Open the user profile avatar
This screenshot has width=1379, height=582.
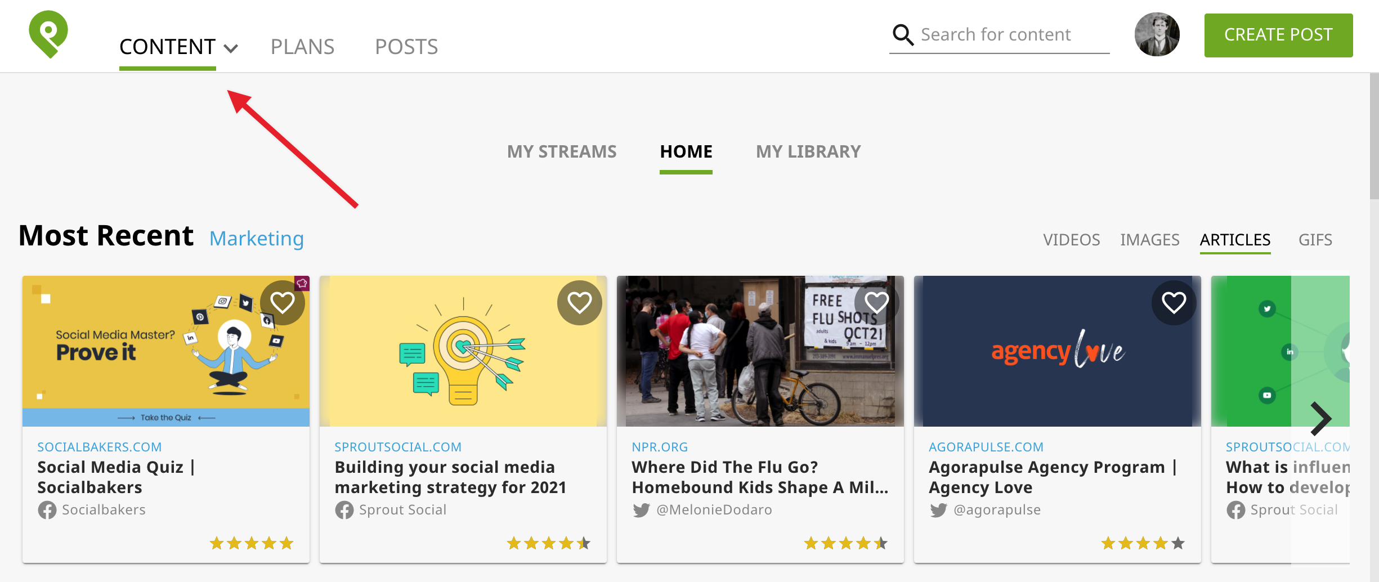[x=1157, y=35]
